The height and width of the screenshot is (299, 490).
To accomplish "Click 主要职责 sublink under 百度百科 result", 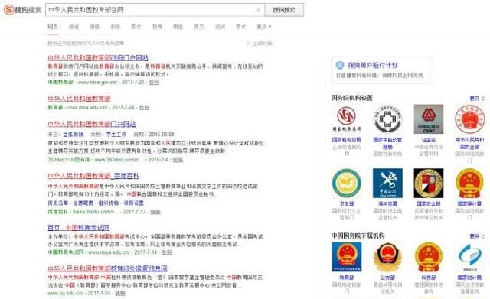I will pos(83,203).
